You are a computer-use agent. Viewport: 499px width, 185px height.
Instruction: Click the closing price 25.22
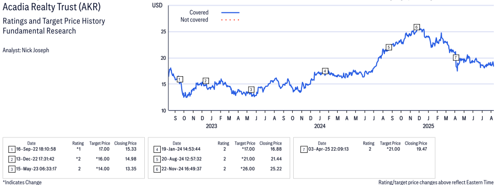pyautogui.click(x=275, y=169)
